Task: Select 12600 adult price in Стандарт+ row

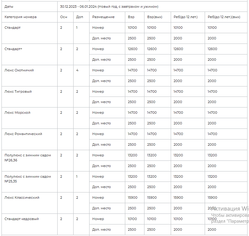Action: (x=133, y=49)
